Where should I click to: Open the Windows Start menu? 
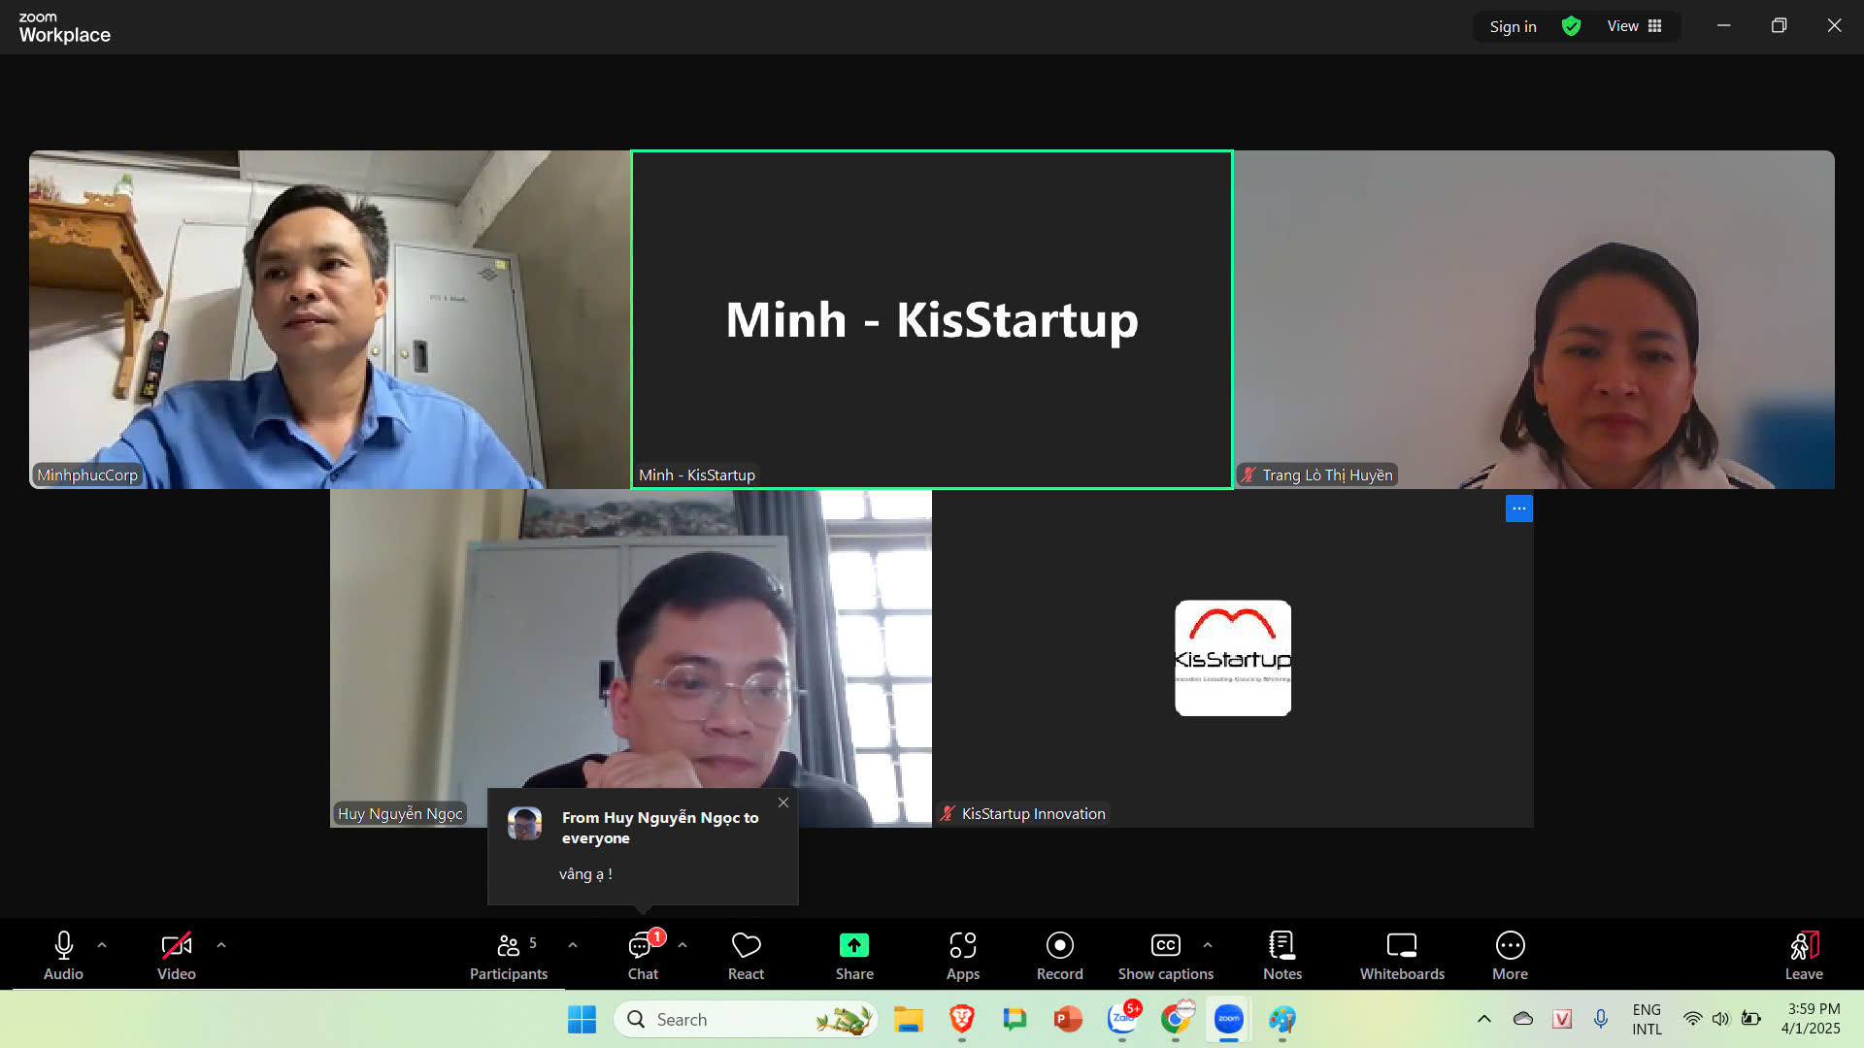[582, 1019]
